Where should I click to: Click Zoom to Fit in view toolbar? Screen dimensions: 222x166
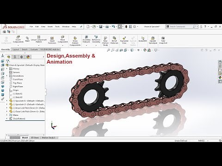pyautogui.click(x=109, y=50)
